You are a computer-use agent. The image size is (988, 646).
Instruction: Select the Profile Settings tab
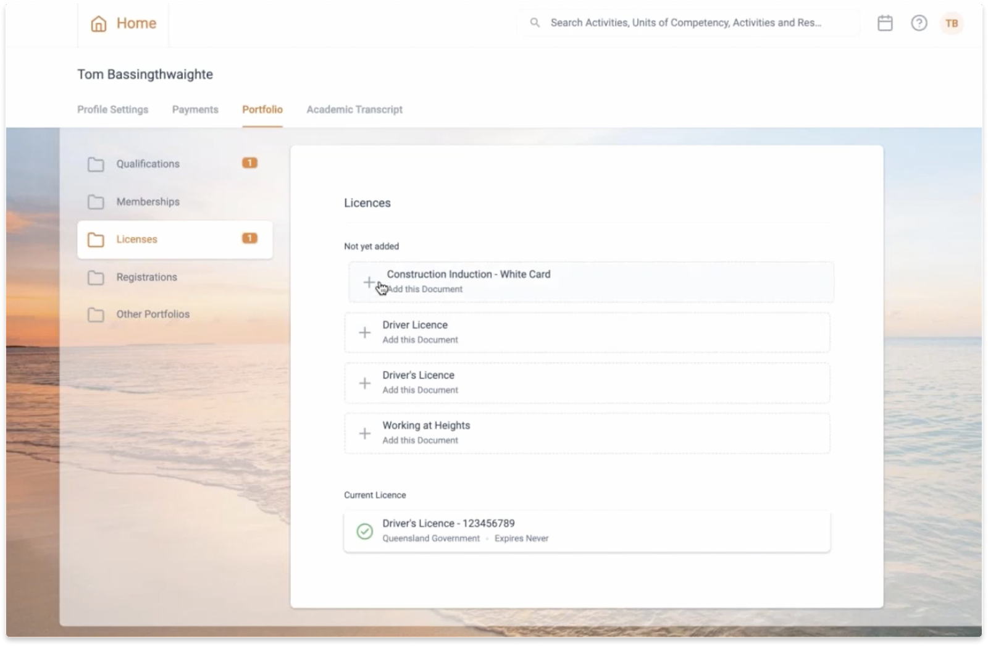pyautogui.click(x=112, y=109)
